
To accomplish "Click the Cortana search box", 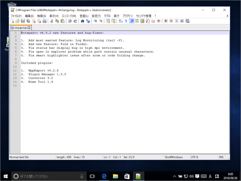I will pyautogui.click(x=49, y=176).
